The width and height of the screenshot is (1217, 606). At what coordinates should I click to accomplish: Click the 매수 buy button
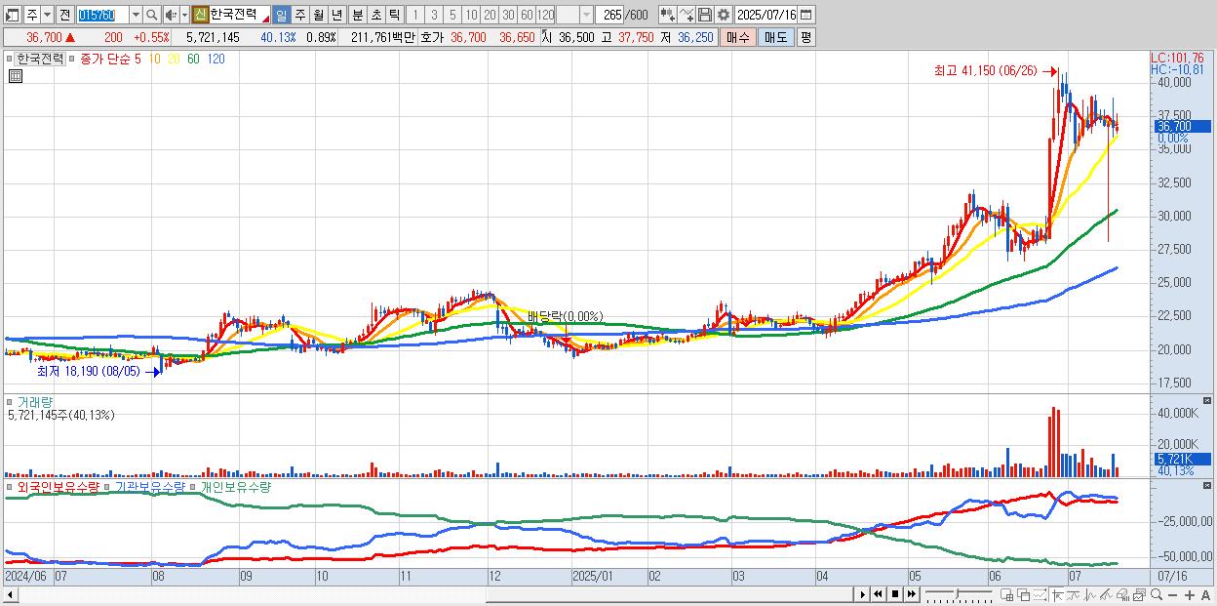point(737,37)
